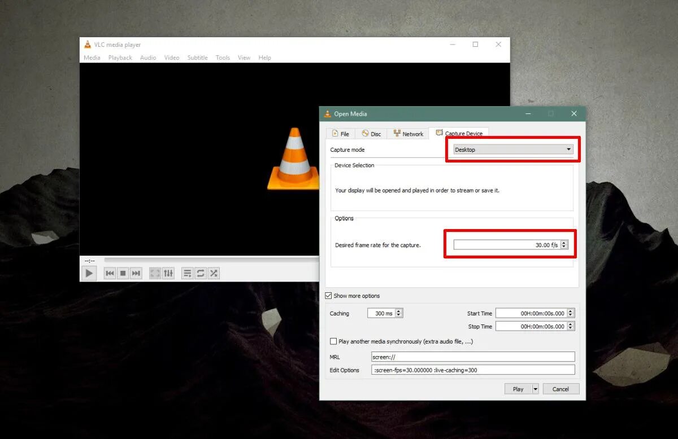This screenshot has height=439, width=678.
Task: Click the Play button in VLC player controls
Action: [x=89, y=274]
